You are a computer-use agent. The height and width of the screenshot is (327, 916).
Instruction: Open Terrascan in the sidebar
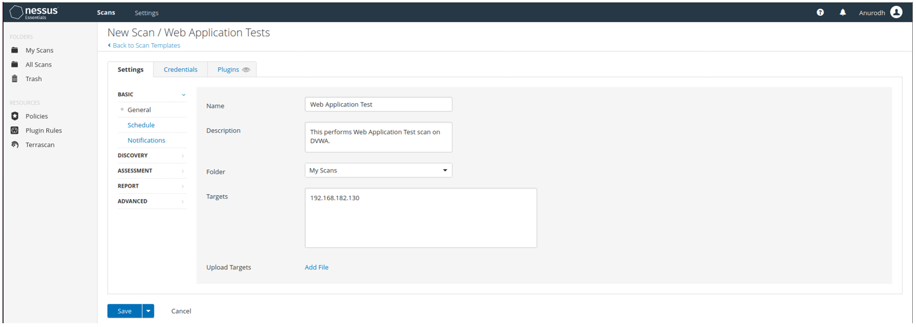[40, 144]
